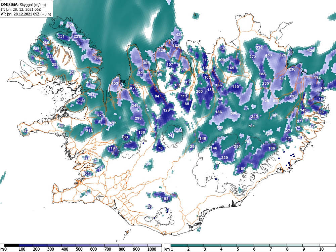Click the visibility value '283' on the map

coord(36,49)
